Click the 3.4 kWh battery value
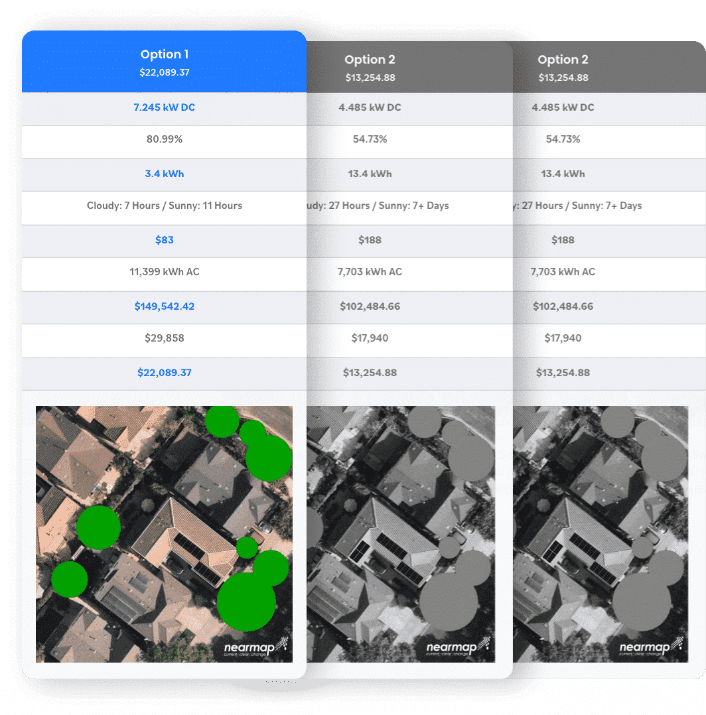Image resolution: width=706 pixels, height=715 pixels. 164,174
